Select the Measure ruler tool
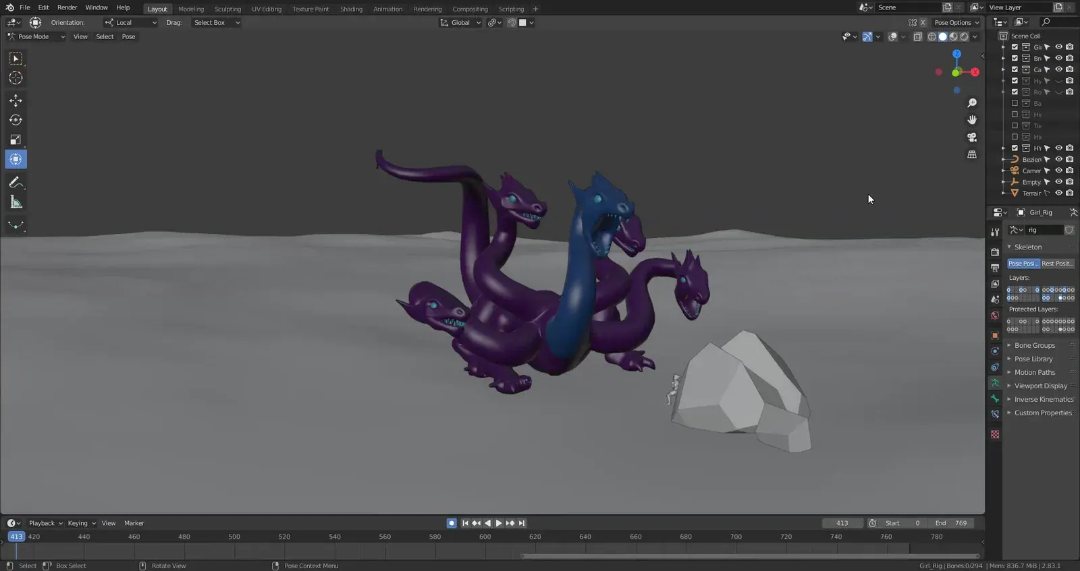The width and height of the screenshot is (1080, 571). point(16,202)
